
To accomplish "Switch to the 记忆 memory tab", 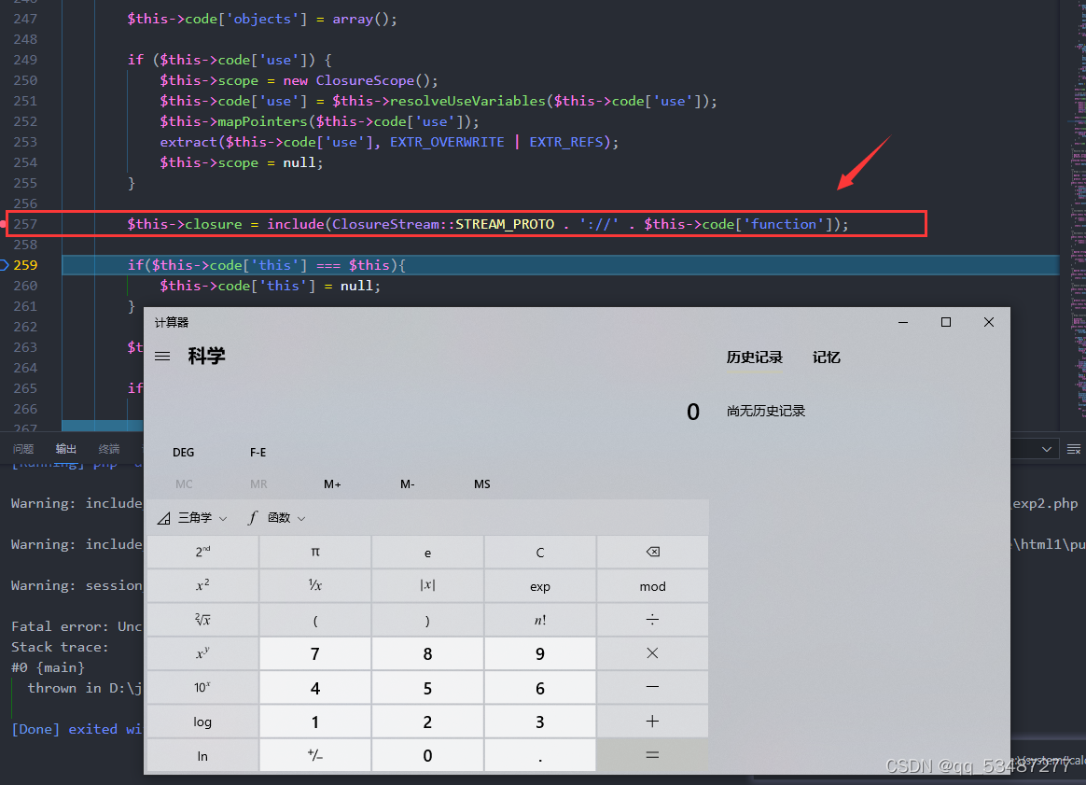I will [x=827, y=357].
